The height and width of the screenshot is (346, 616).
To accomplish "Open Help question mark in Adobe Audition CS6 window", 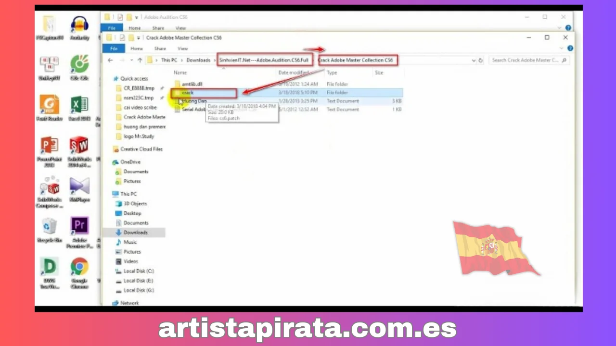I will coord(568,28).
